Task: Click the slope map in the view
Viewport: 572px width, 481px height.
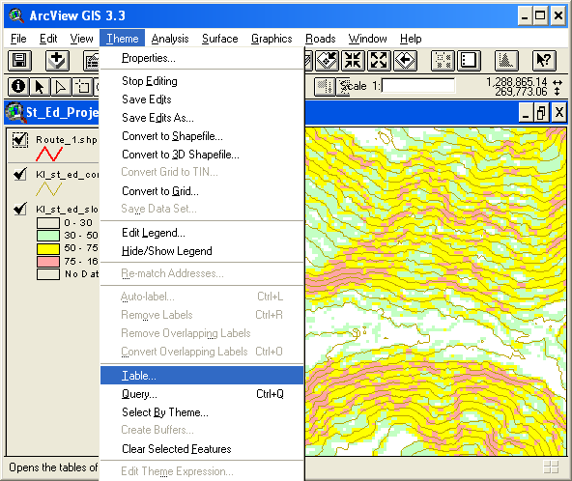Action: coord(436,292)
